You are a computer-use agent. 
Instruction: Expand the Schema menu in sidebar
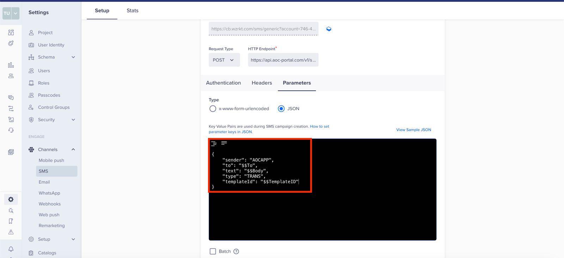point(73,57)
